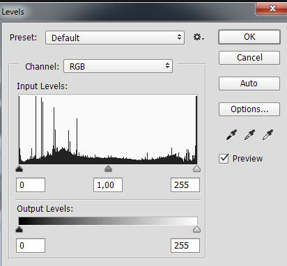Apply Auto levels correction
This screenshot has width=287, height=266.
point(249,84)
